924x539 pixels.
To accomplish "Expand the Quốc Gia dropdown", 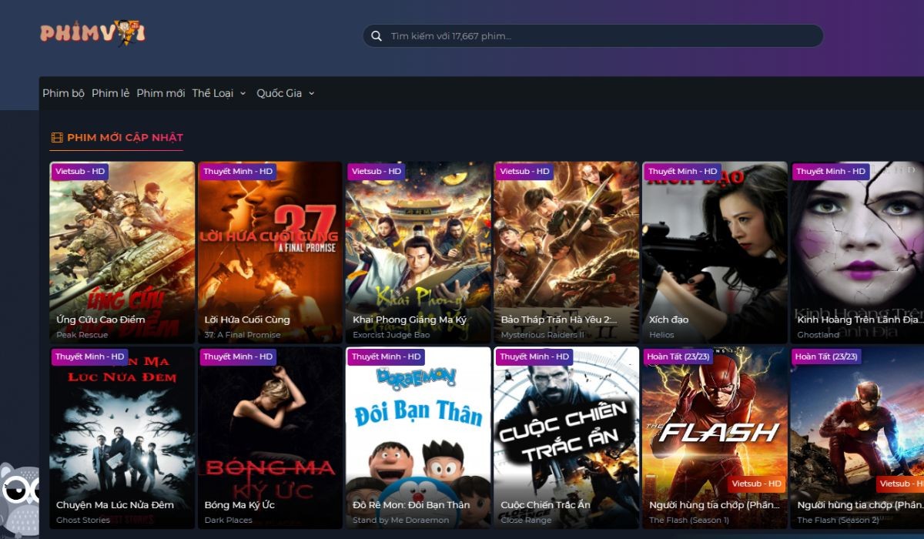I will 286,93.
